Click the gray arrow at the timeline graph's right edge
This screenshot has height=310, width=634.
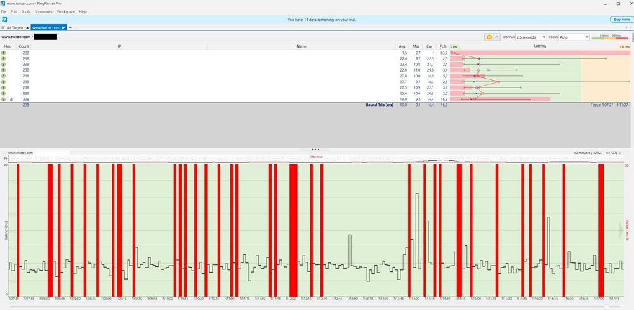tap(622, 229)
